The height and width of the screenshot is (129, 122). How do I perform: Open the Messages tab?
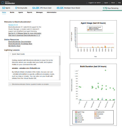39,12
